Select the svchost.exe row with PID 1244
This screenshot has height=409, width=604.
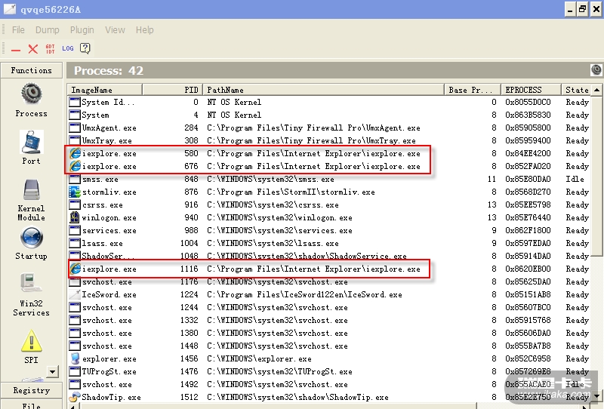[x=329, y=307]
